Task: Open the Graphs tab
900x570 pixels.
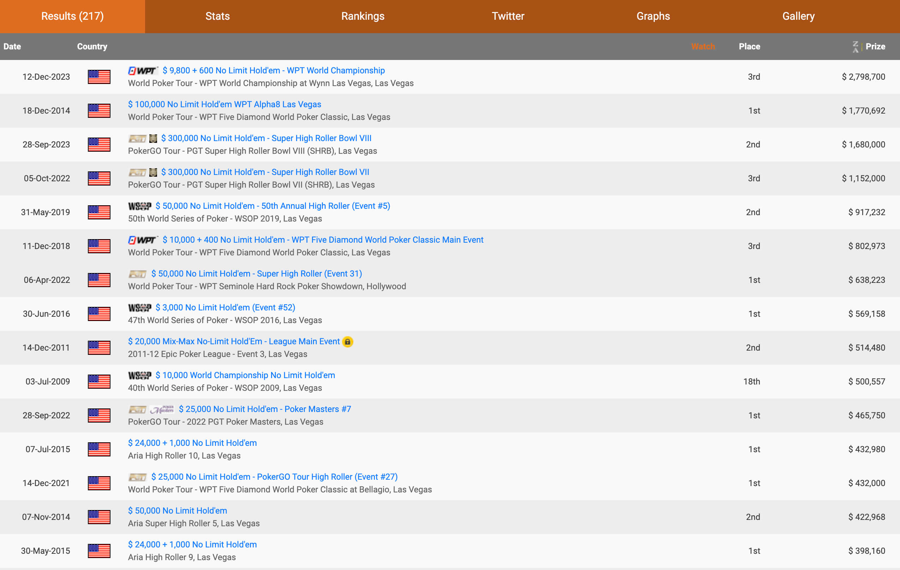Action: click(x=653, y=16)
